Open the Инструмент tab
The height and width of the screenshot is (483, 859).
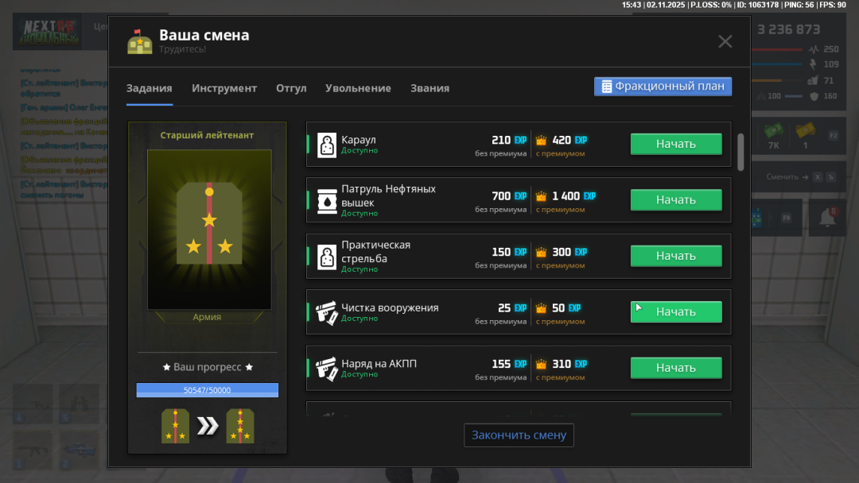click(x=224, y=88)
